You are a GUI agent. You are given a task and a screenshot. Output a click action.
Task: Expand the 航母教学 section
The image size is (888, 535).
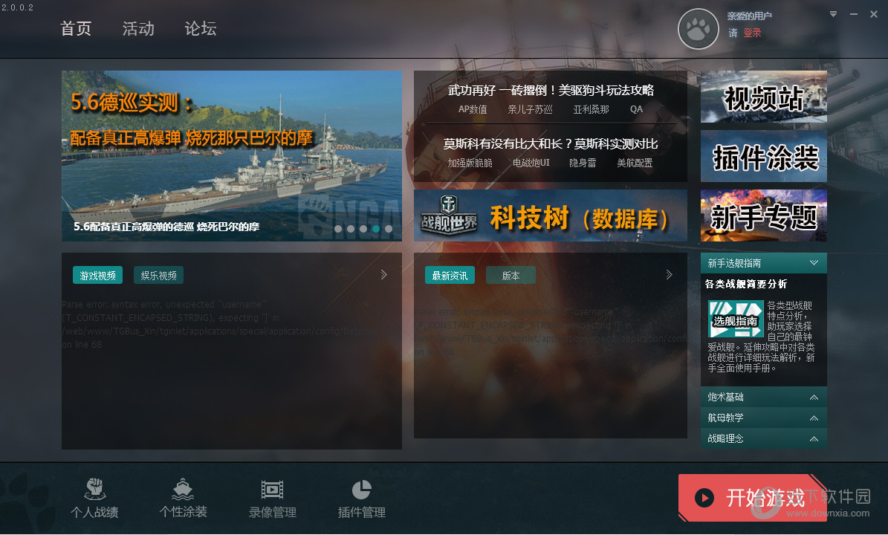(x=814, y=418)
